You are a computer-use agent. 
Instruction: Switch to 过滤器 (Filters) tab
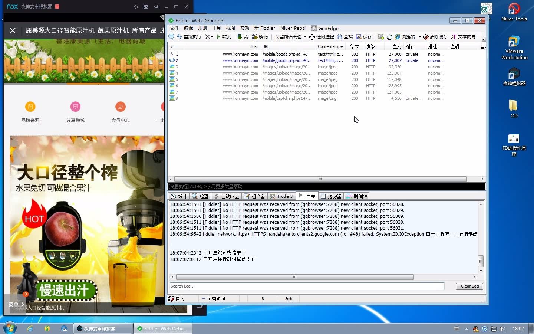tap(331, 196)
